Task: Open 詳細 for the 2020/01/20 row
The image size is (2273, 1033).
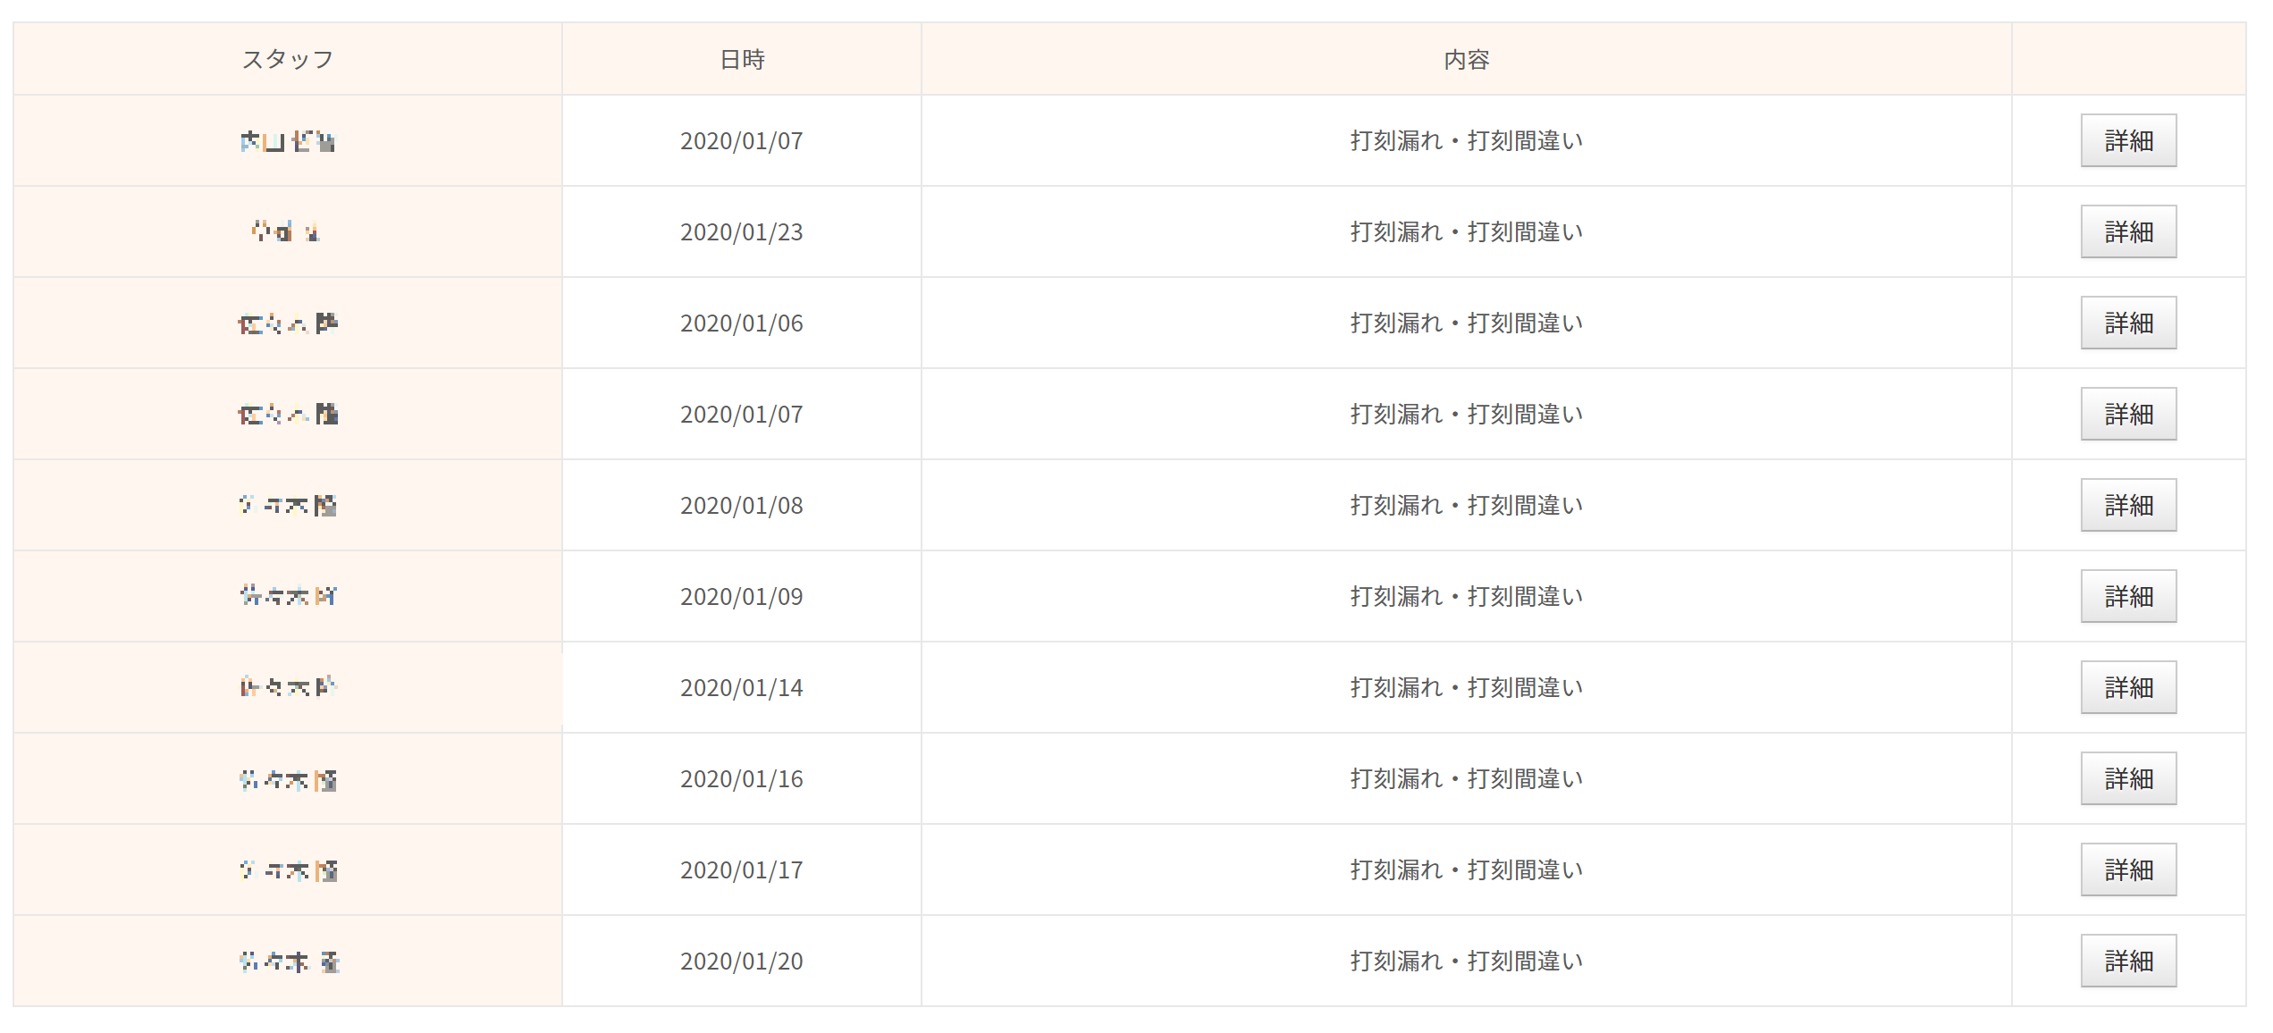Action: pyautogui.click(x=2127, y=961)
